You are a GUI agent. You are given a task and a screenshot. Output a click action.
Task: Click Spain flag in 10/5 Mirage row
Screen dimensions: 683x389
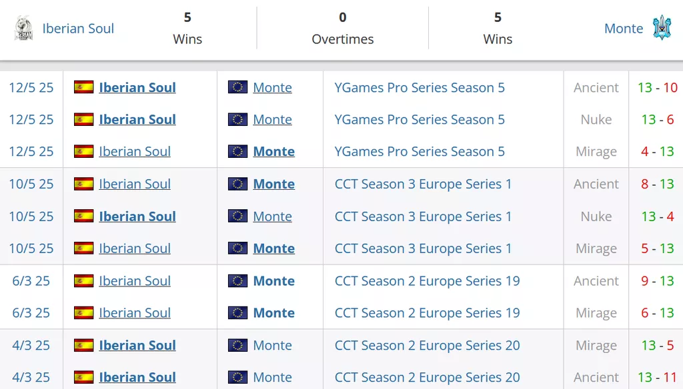[x=83, y=248]
